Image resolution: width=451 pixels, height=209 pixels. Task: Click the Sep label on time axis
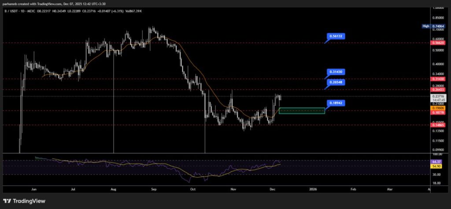pyautogui.click(x=154, y=189)
